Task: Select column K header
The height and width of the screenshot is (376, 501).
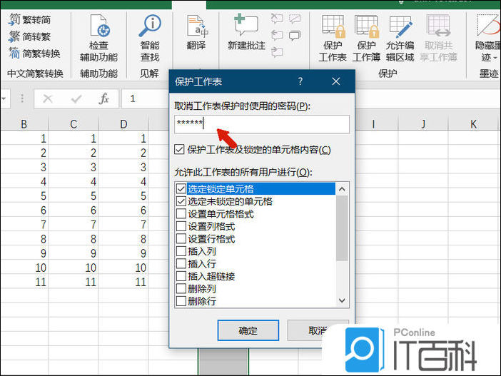Action: (x=473, y=124)
